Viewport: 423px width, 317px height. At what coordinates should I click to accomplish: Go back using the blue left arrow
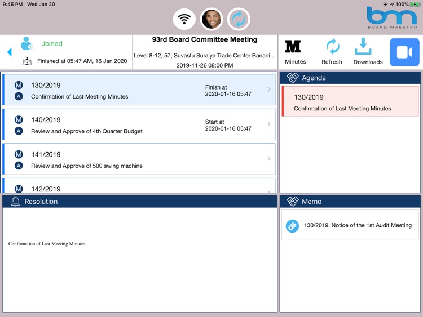point(10,52)
